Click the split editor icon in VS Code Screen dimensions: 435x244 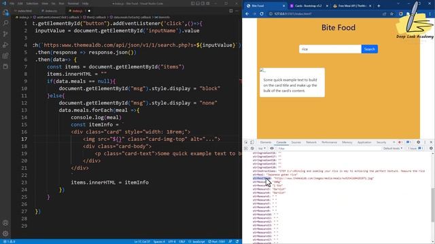click(231, 11)
